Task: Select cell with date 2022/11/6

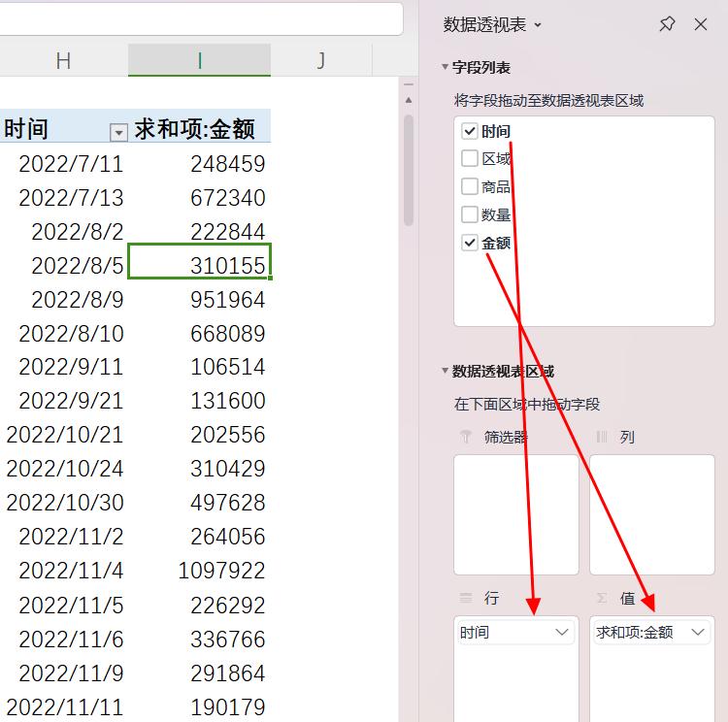Action: (x=64, y=639)
